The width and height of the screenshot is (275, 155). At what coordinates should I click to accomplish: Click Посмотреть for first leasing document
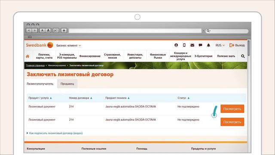pyautogui.click(x=232, y=109)
